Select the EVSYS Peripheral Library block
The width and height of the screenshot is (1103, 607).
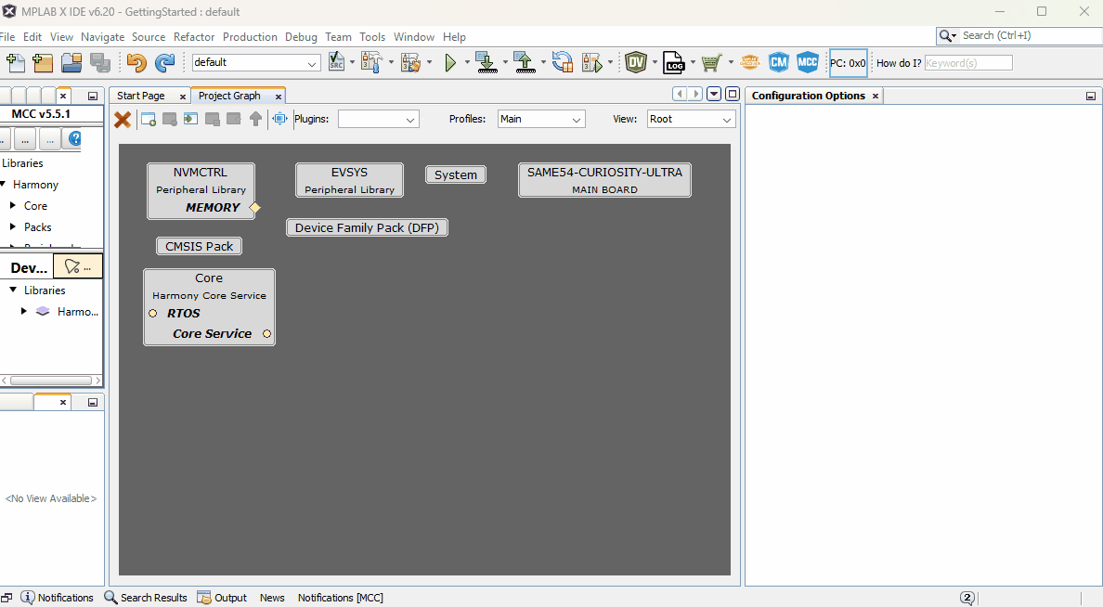click(350, 180)
